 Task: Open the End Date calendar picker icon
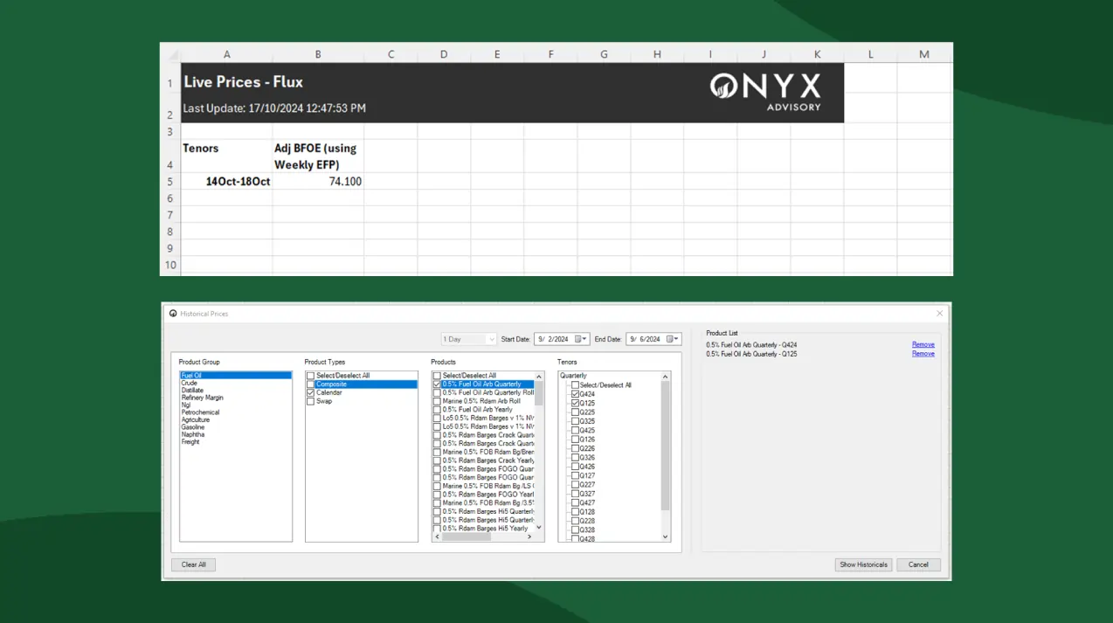(x=668, y=339)
